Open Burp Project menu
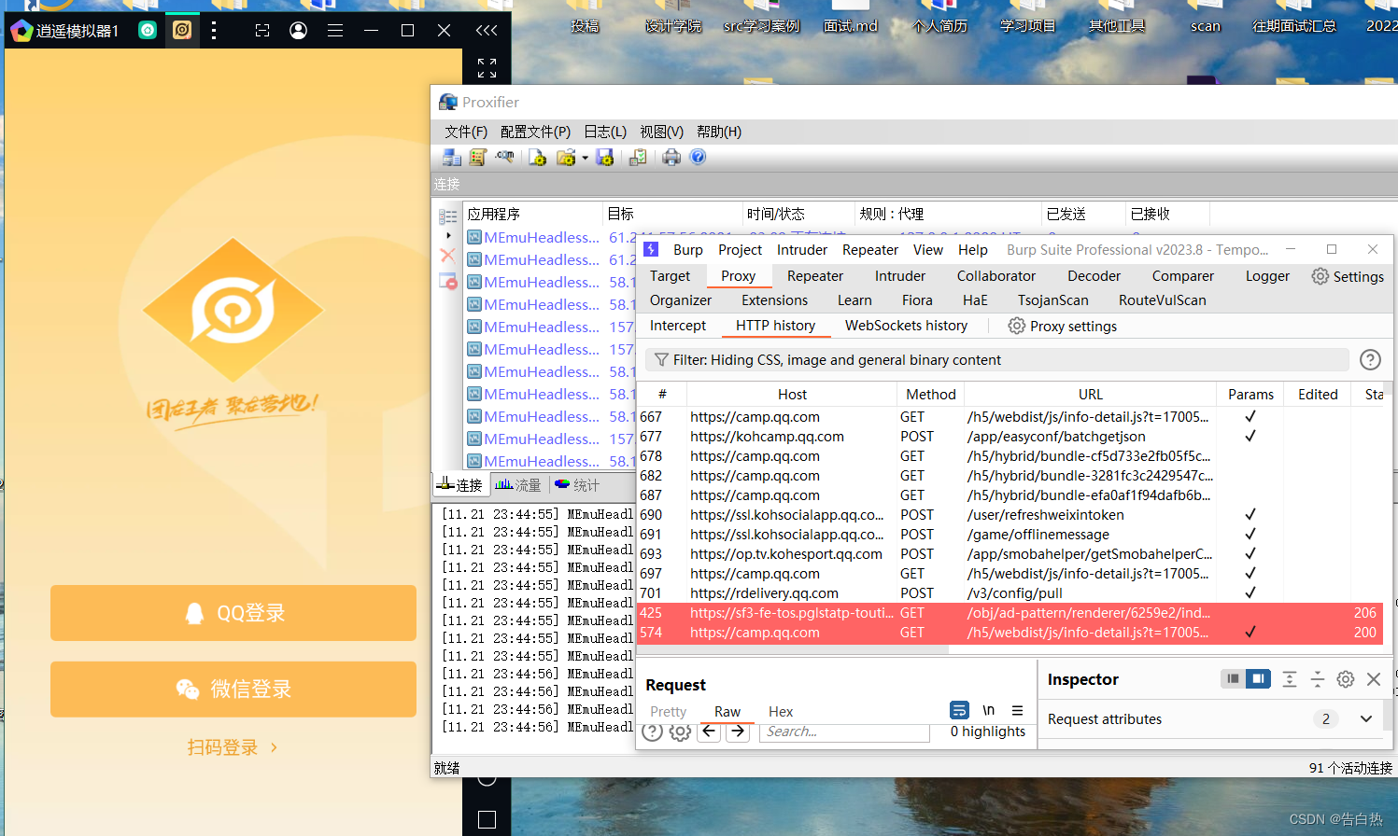The height and width of the screenshot is (836, 1398). tap(740, 250)
